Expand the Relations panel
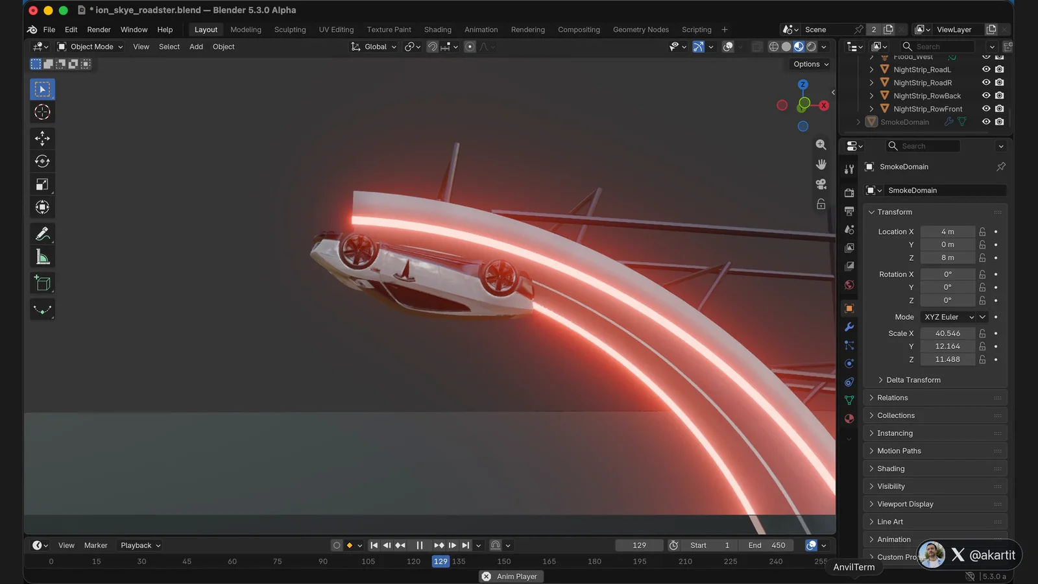The height and width of the screenshot is (584, 1038). [935, 398]
